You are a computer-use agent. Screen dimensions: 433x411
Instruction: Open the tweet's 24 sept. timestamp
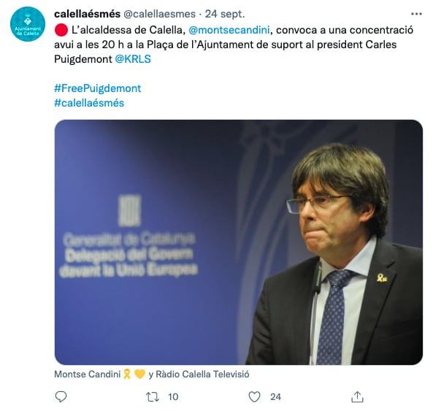(x=225, y=14)
